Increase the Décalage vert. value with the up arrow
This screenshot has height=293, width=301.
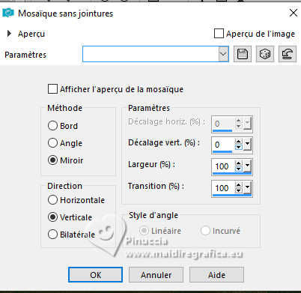tap(239, 142)
